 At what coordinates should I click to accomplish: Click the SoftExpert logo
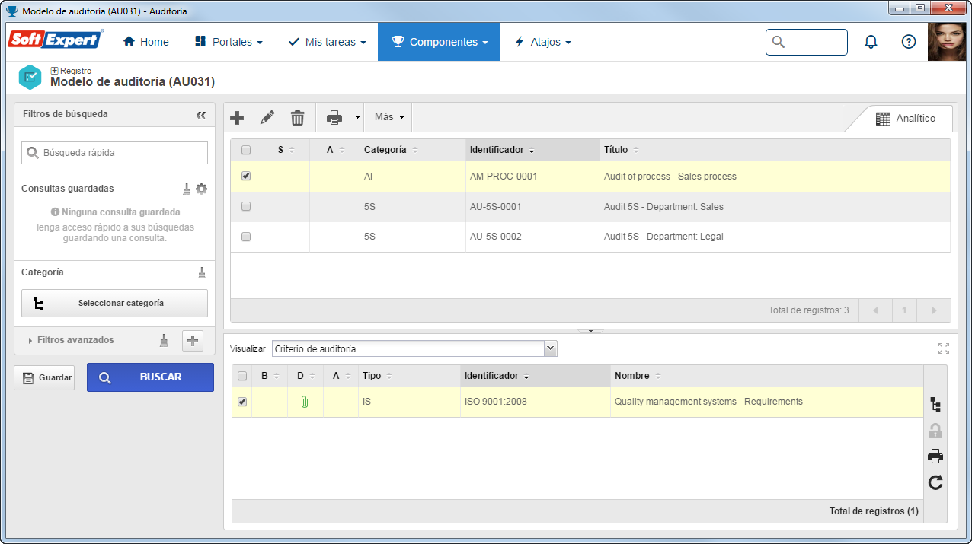[56, 40]
